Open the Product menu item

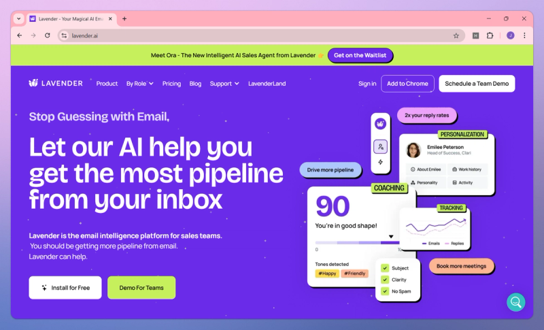[107, 84]
